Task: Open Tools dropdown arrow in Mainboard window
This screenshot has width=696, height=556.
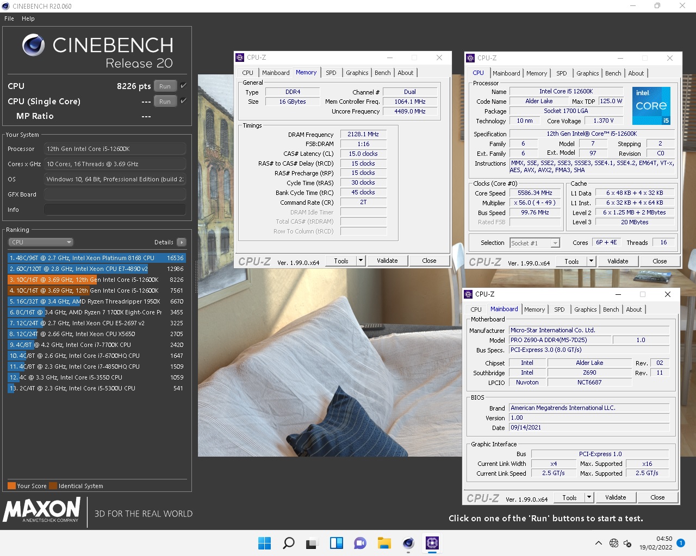Action: (588, 497)
